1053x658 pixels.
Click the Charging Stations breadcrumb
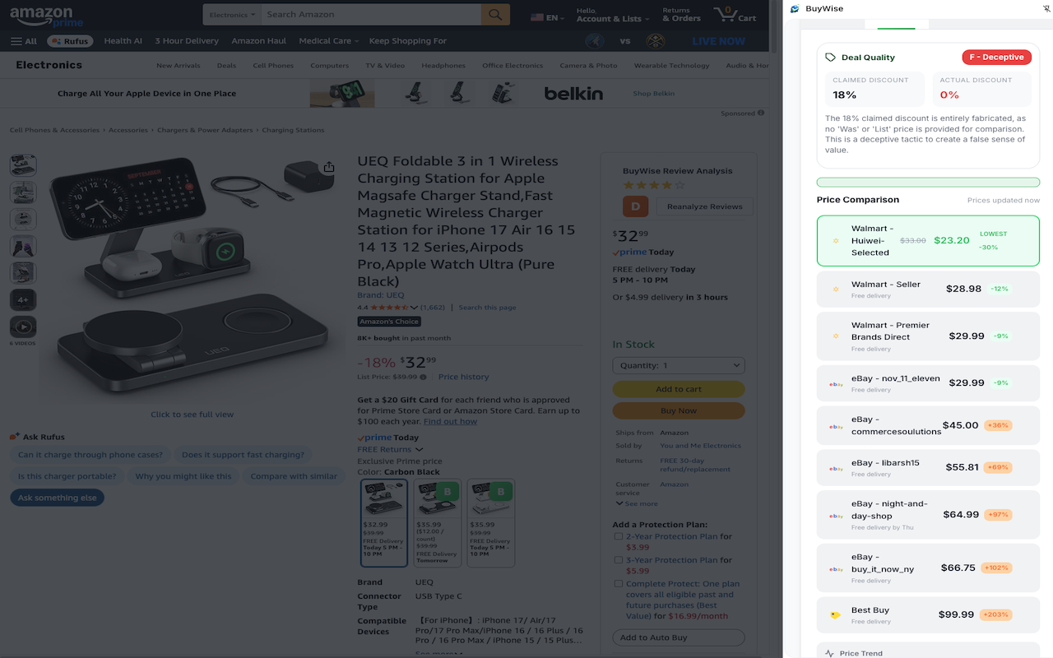[x=293, y=130]
